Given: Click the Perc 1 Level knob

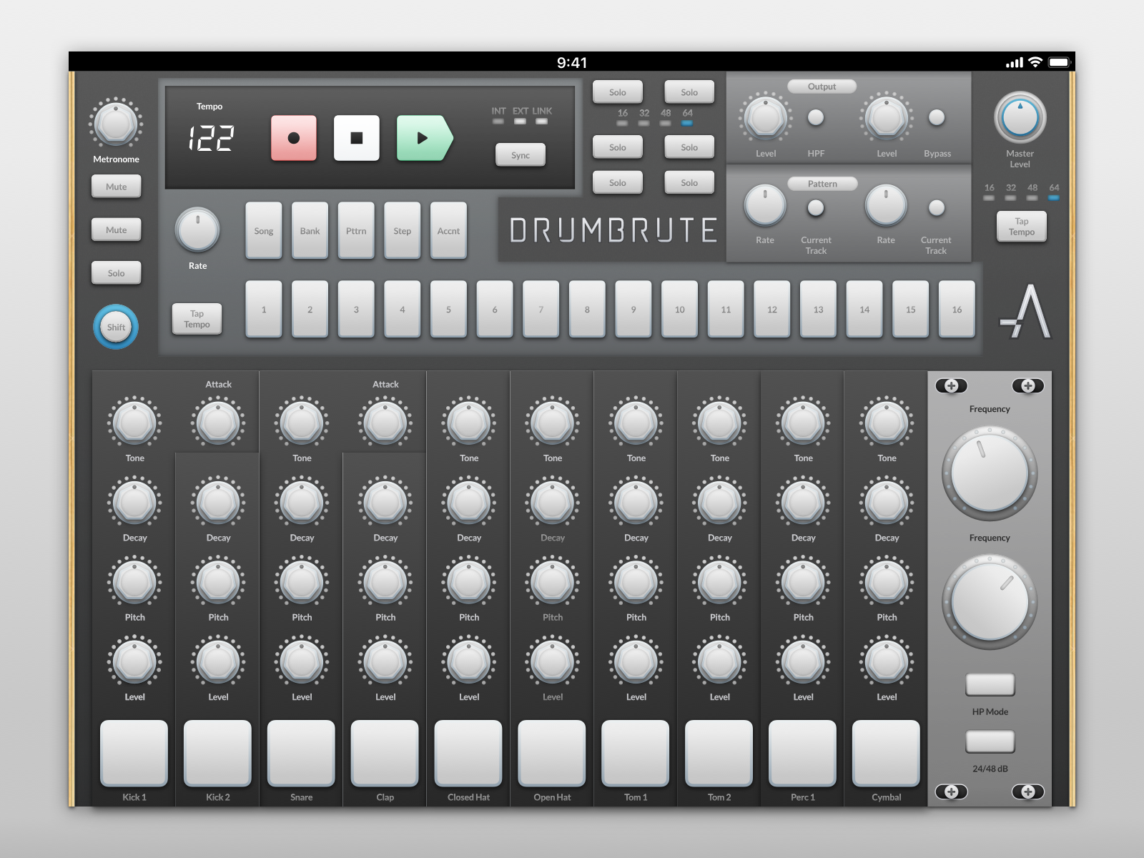Looking at the screenshot, I should coord(803,661).
